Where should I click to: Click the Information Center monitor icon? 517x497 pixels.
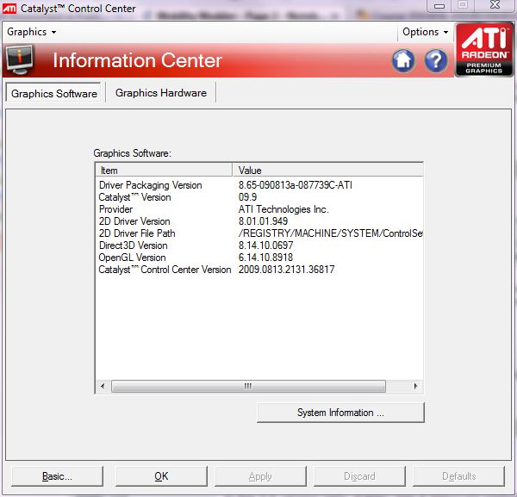(x=20, y=59)
